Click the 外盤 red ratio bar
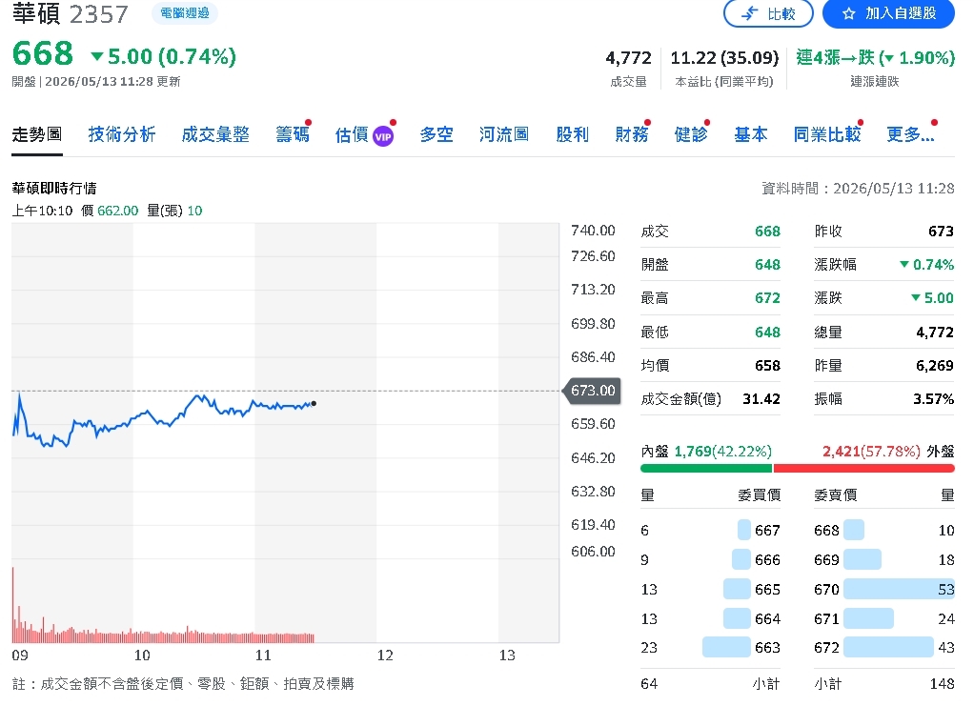974x706 pixels. pyautogui.click(x=864, y=468)
